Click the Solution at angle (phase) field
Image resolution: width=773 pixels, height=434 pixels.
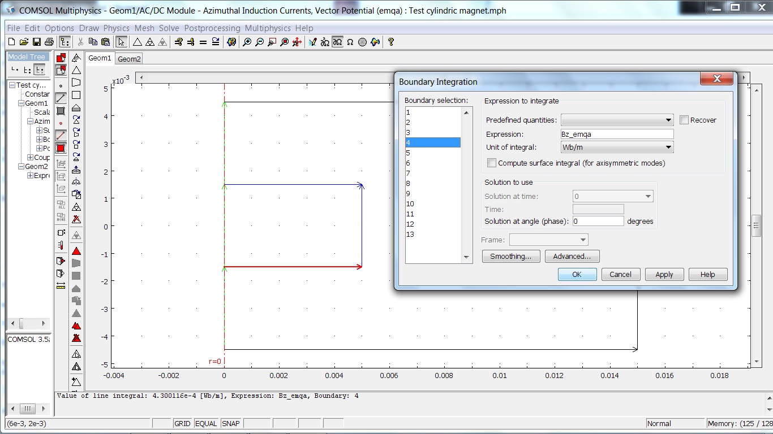click(x=598, y=221)
